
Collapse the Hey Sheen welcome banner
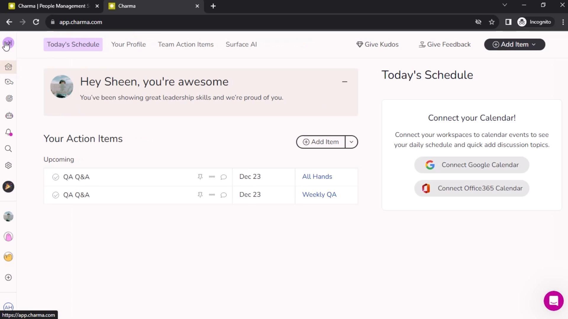coord(344,82)
